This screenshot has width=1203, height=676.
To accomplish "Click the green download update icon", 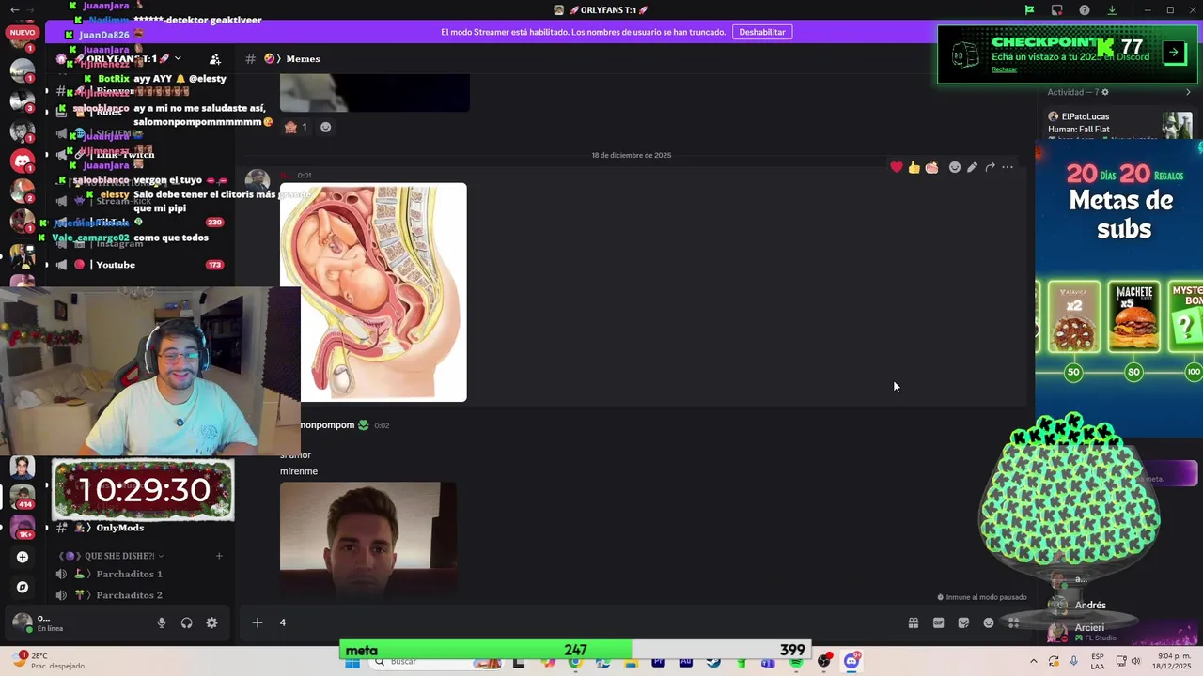I will pyautogui.click(x=1112, y=10).
